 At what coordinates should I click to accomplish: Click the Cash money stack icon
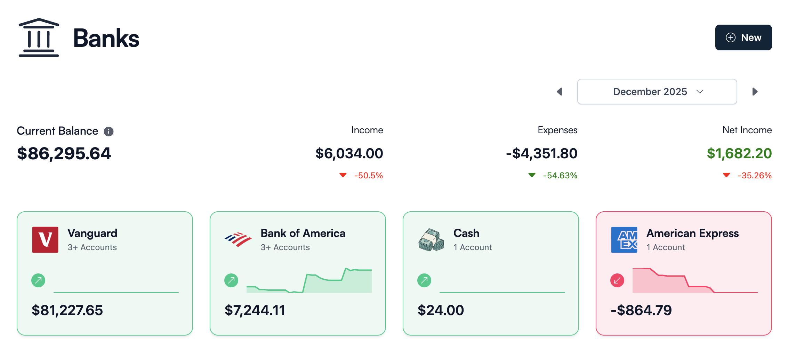point(431,240)
